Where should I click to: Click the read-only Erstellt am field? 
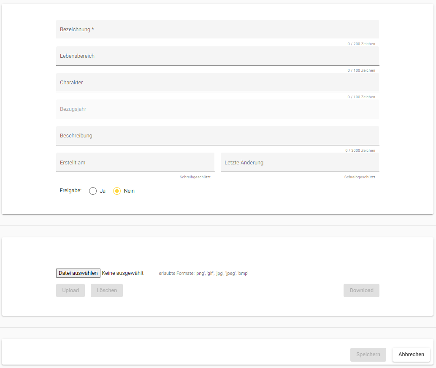[135, 162]
